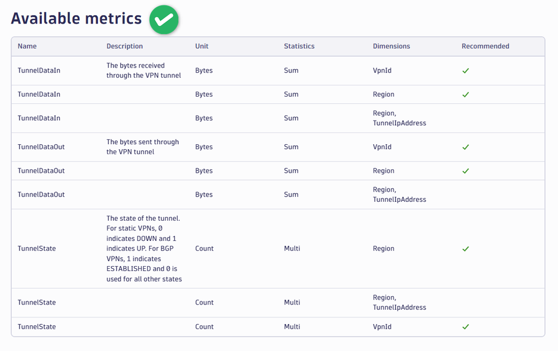558x351 pixels.
Task: Click the Description column header
Action: (x=125, y=46)
